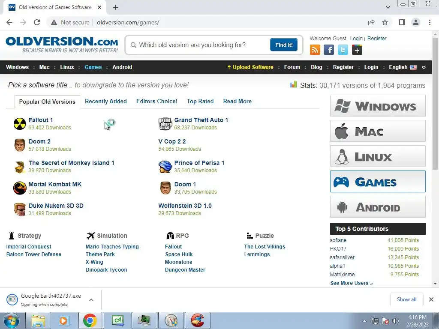Close the downloads bar with X
This screenshot has height=329, width=439.
[x=431, y=299]
